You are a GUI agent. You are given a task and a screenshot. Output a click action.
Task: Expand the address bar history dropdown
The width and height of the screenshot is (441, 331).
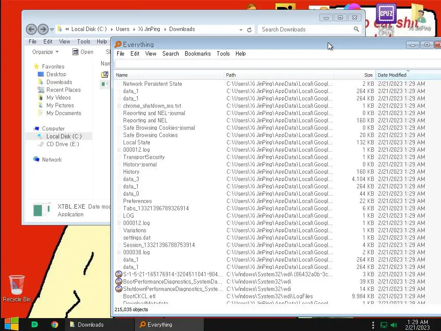[241, 30]
